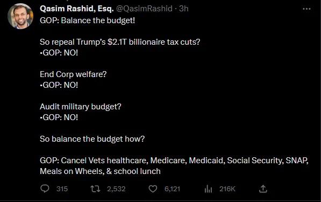Click the "Meals on Wheels, & school lunch" line
The height and width of the screenshot is (202, 321).
tap(100, 171)
